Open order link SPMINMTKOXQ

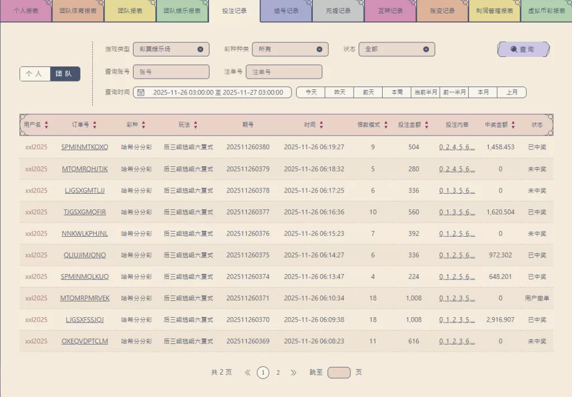pos(85,147)
